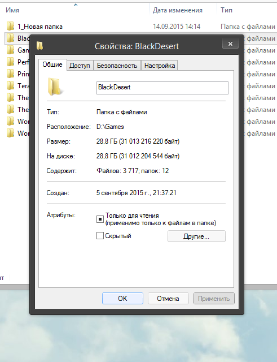Click the large folder icon in properties dialog
This screenshot has height=362, width=277.
click(x=55, y=87)
